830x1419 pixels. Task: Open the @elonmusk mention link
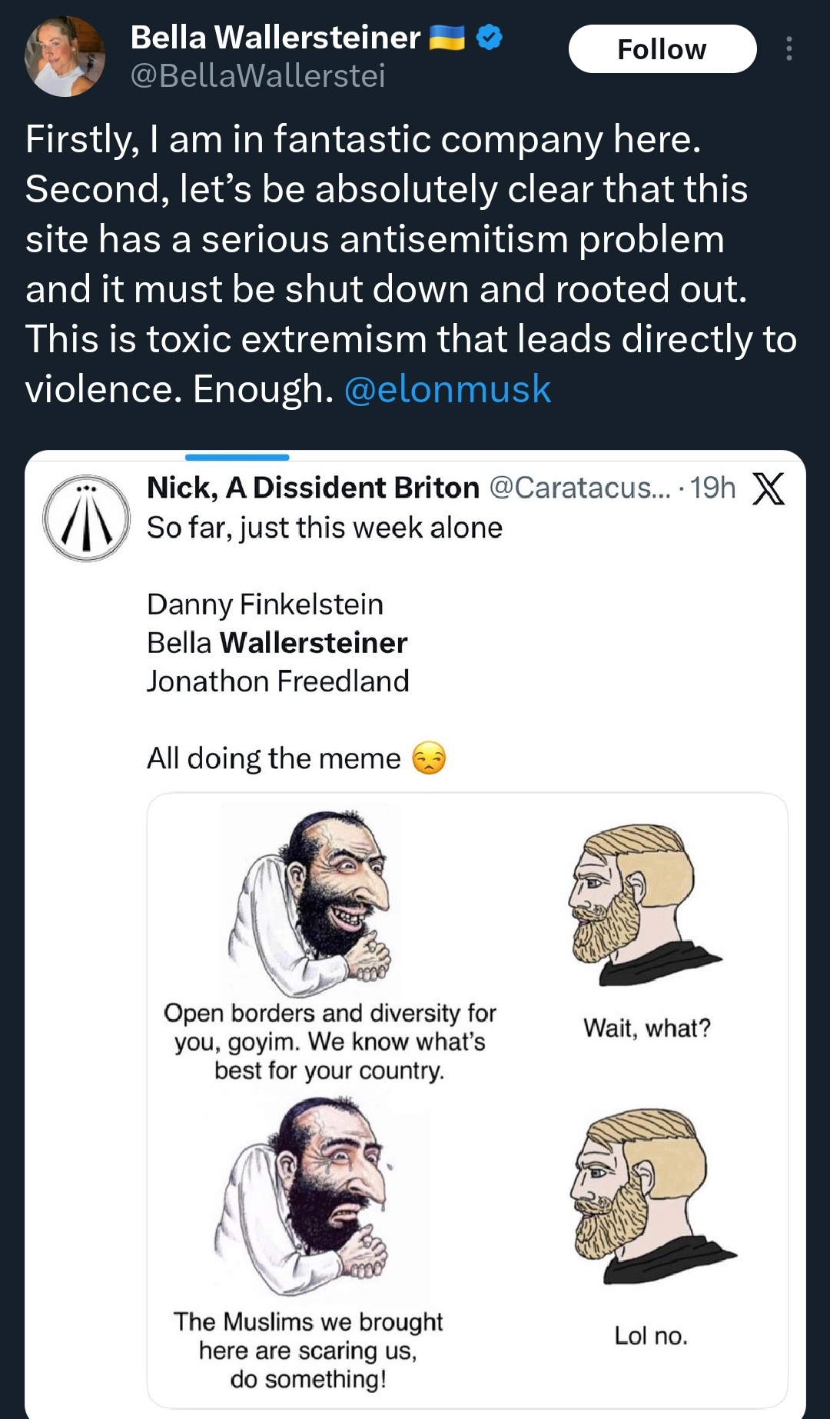tap(447, 389)
